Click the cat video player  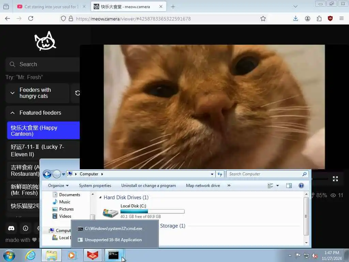tap(214, 107)
